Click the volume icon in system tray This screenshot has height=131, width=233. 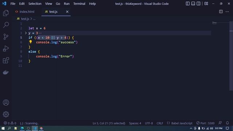tap(212, 128)
